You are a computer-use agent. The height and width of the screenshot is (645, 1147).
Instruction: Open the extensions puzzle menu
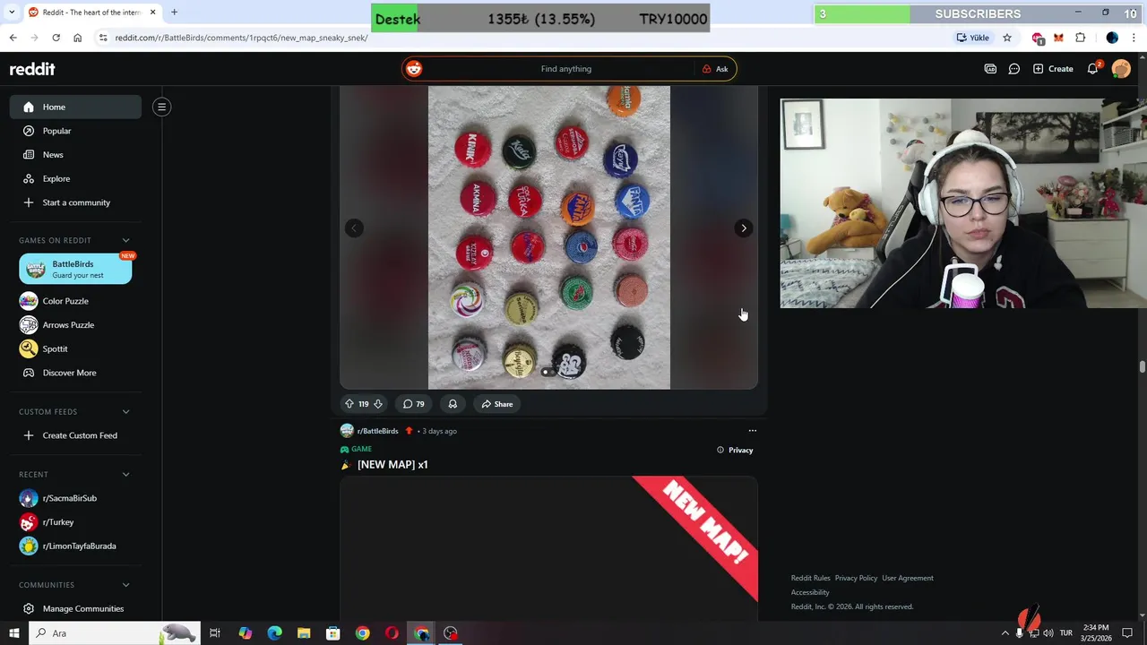coord(1080,38)
